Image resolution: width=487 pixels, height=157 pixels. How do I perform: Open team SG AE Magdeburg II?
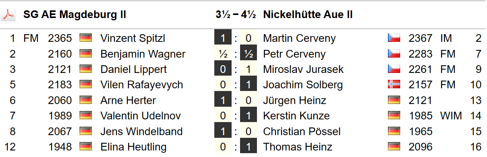coord(75,15)
